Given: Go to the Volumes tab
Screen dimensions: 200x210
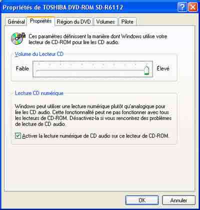Looking at the screenshot, I should click(105, 22).
